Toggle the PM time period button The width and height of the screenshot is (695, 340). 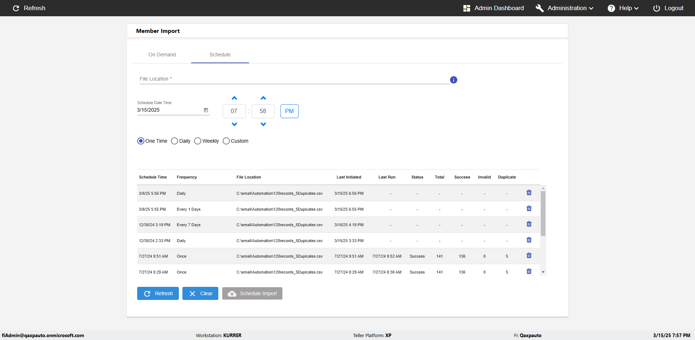click(x=289, y=111)
